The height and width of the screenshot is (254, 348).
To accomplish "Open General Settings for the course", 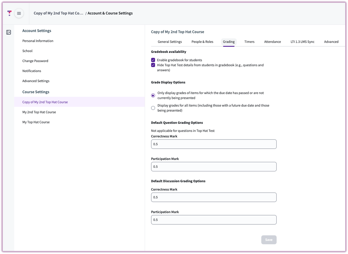I will click(x=170, y=42).
